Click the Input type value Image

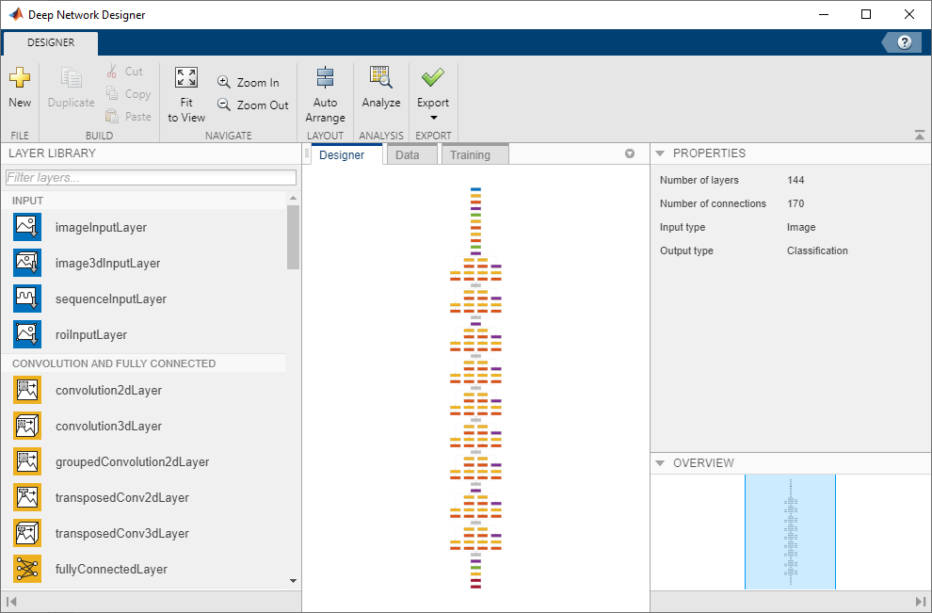801,227
